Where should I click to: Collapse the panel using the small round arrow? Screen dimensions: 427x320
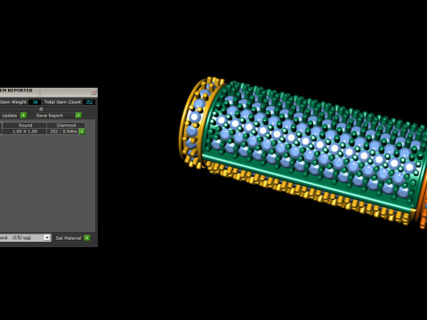pos(41,109)
